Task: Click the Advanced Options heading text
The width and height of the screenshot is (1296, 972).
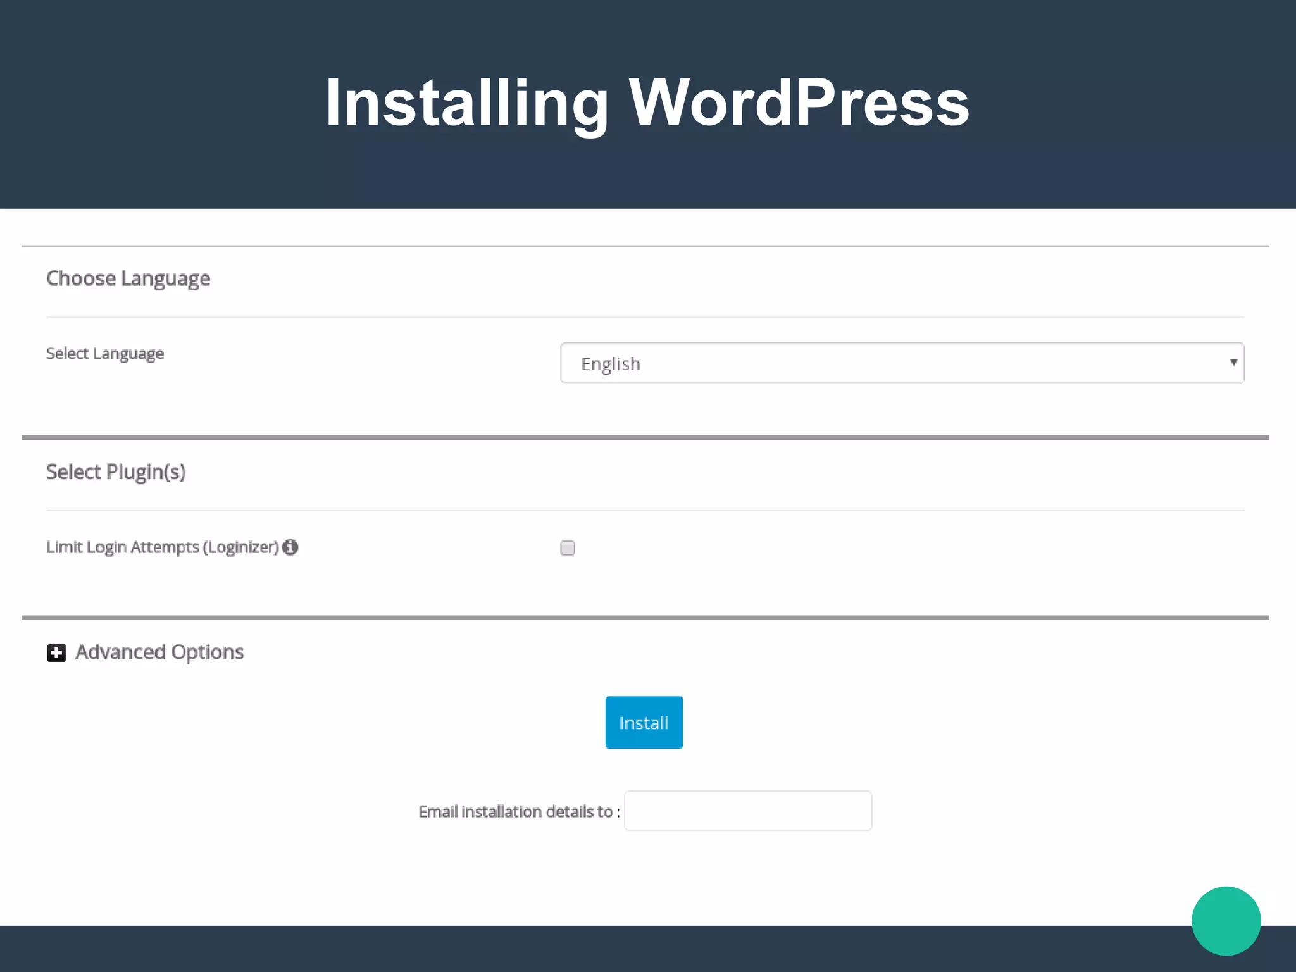Action: pyautogui.click(x=159, y=652)
